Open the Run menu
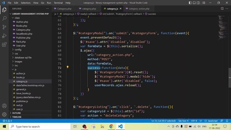This screenshot has width=231, height=130. pos(49,3)
